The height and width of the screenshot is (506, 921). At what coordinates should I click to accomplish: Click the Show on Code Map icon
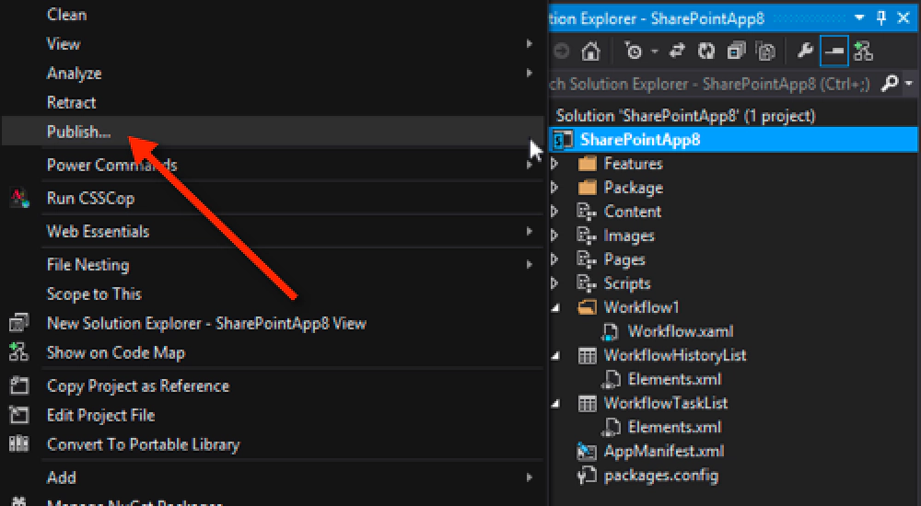(x=18, y=352)
